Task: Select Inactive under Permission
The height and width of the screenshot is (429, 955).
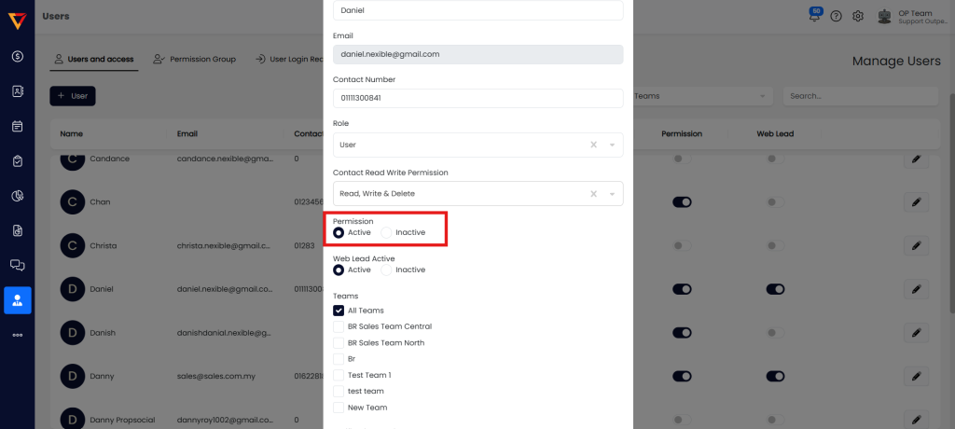Action: [x=386, y=232]
